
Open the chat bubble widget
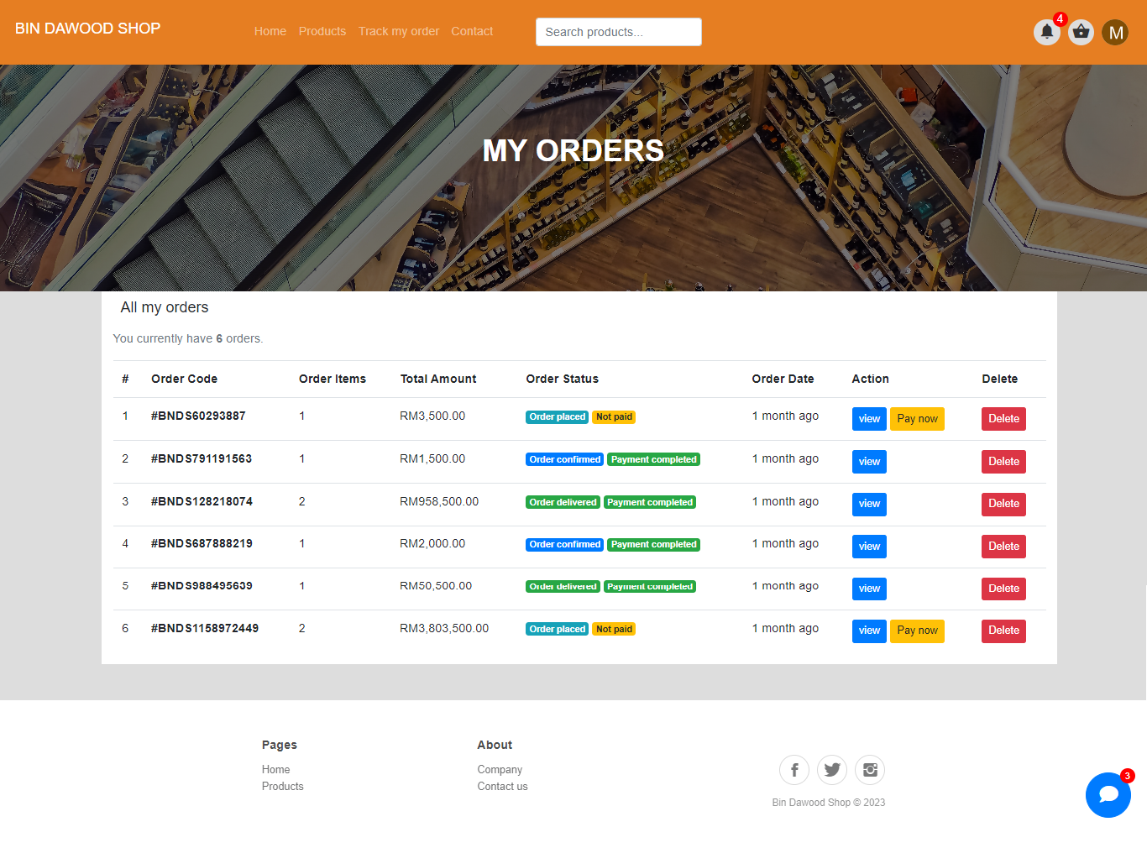tap(1108, 795)
